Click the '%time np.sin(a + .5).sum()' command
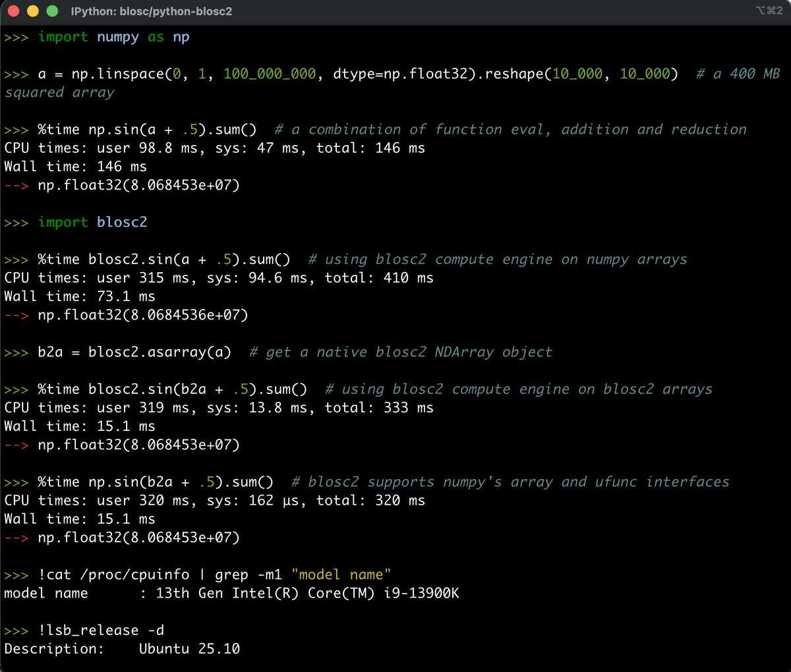 tap(147, 129)
